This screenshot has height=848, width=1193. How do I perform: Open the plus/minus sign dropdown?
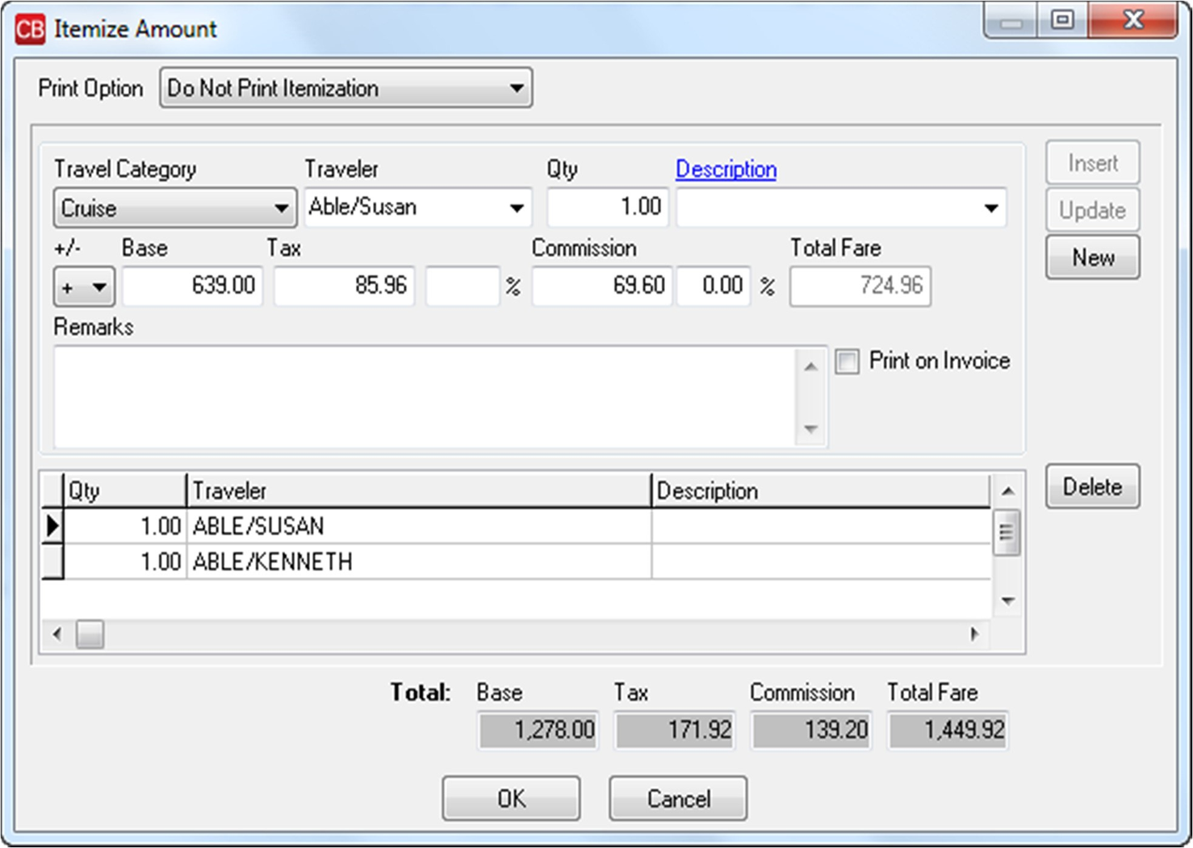coord(84,287)
